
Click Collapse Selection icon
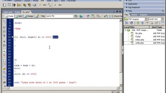4,32
